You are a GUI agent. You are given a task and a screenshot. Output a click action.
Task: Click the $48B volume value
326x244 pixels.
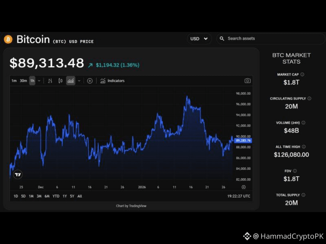(291, 130)
